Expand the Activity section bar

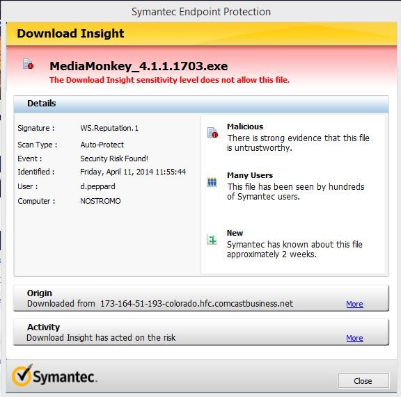(x=201, y=332)
